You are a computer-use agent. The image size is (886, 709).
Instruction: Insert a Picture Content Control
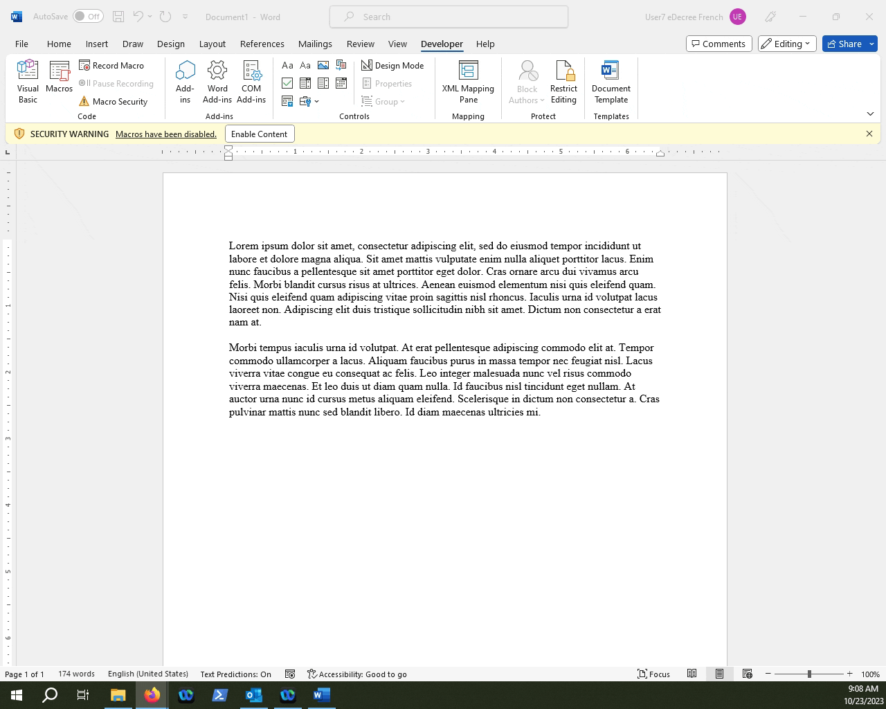(323, 65)
